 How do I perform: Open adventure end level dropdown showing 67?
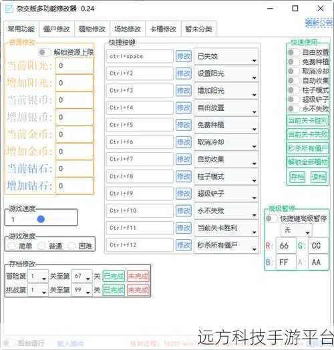click(81, 277)
